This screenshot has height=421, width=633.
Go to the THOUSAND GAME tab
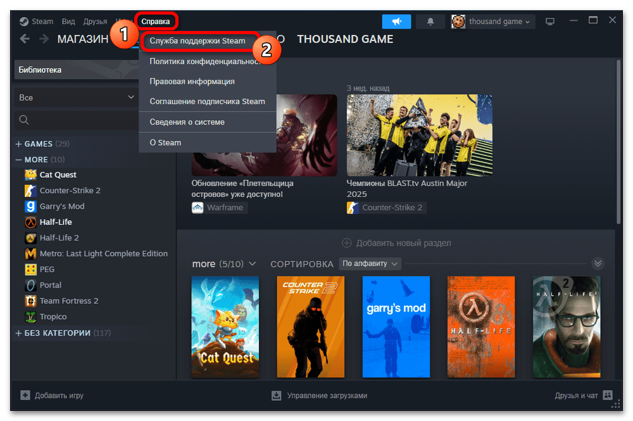pos(345,39)
